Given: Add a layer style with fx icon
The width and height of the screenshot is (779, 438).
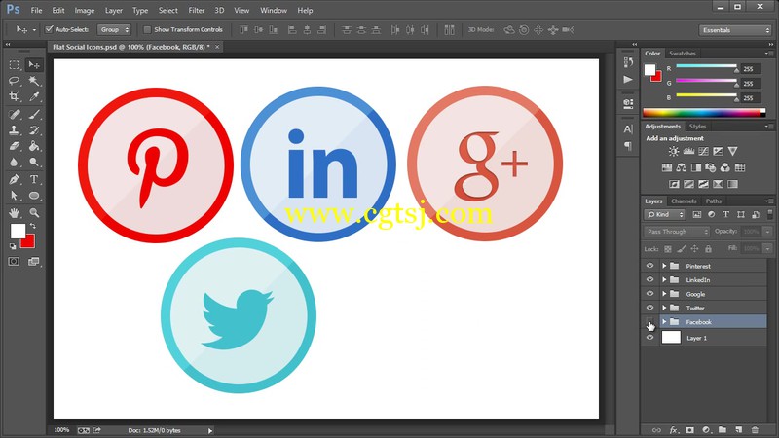Looking at the screenshot, I should coord(673,430).
